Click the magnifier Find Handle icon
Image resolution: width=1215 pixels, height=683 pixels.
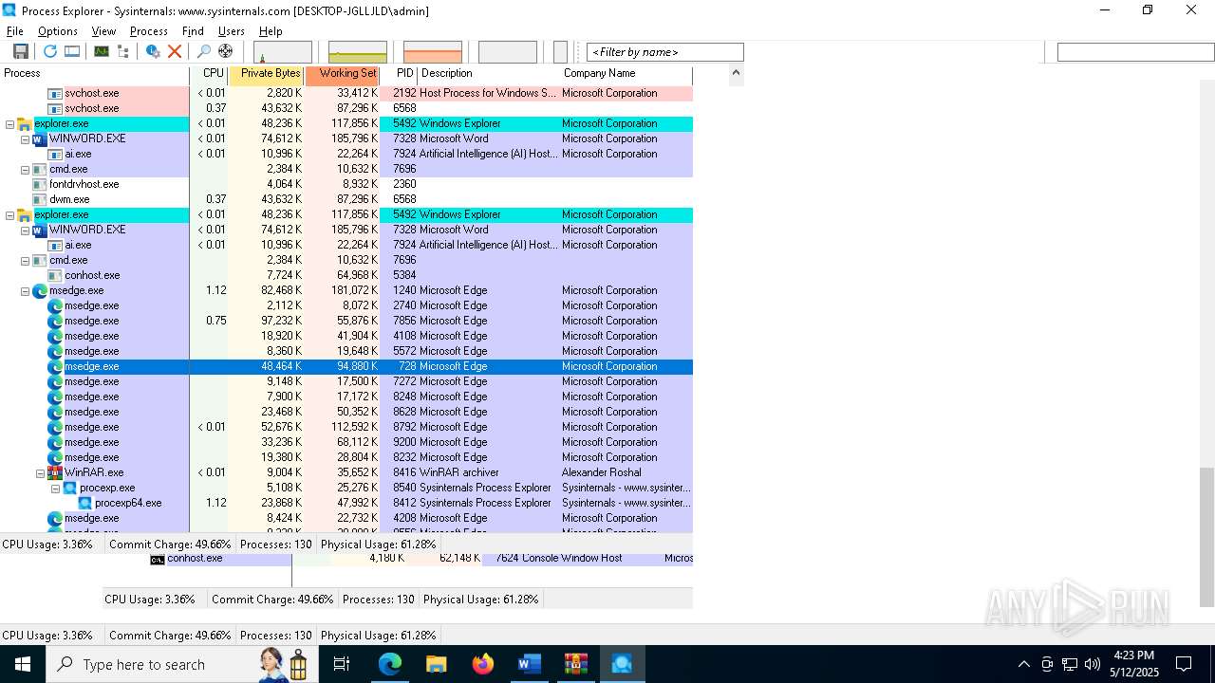tap(203, 51)
